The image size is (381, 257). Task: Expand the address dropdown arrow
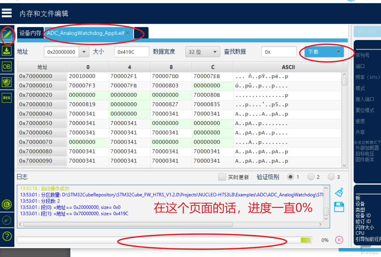tap(84, 52)
